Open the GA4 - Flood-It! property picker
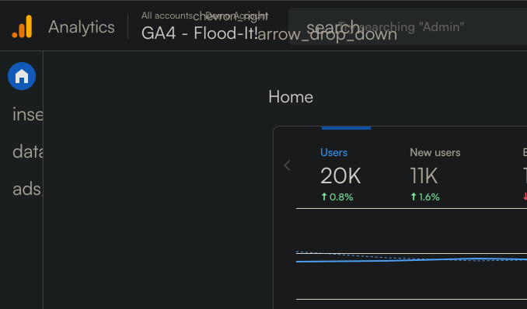Image resolution: width=527 pixels, height=309 pixels. click(x=200, y=33)
